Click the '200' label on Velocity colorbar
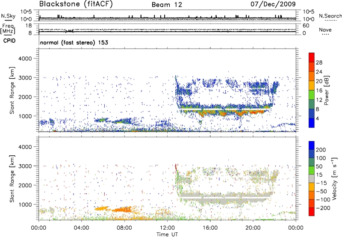The height and width of the screenshot is (237, 342). tap(321, 150)
